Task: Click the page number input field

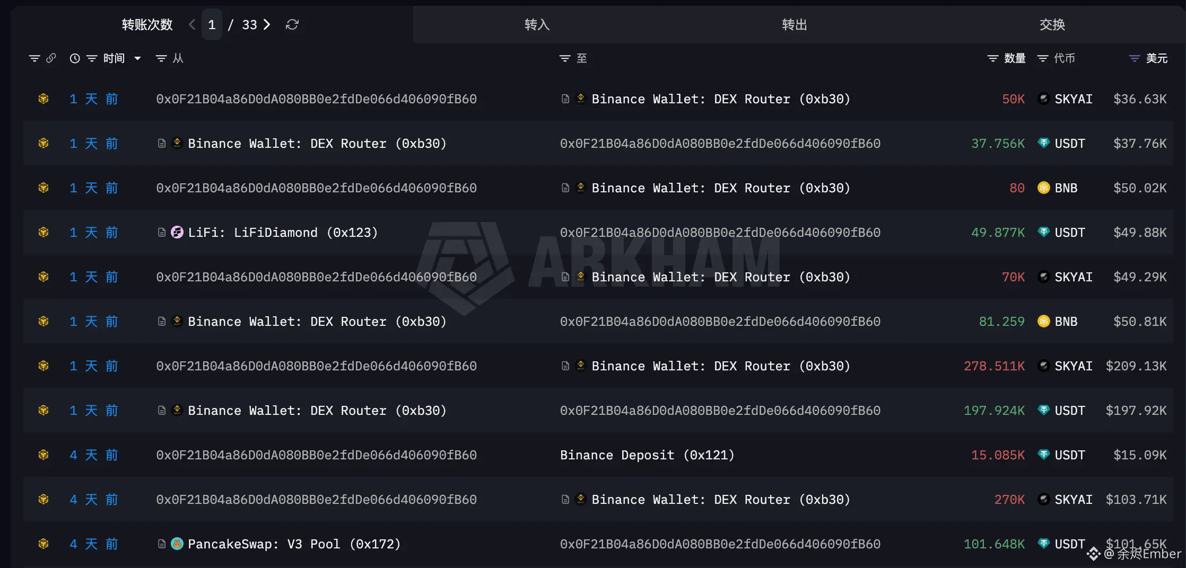Action: [x=212, y=24]
